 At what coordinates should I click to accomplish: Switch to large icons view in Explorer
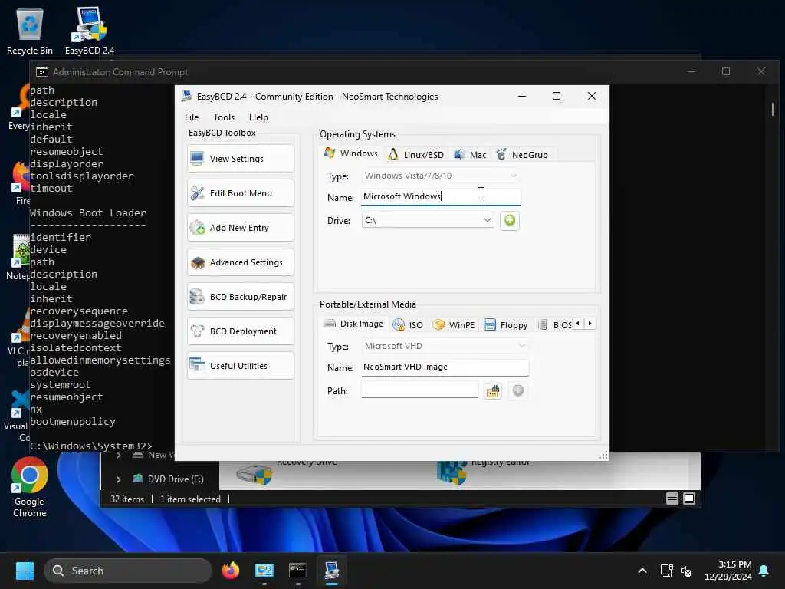click(x=689, y=499)
